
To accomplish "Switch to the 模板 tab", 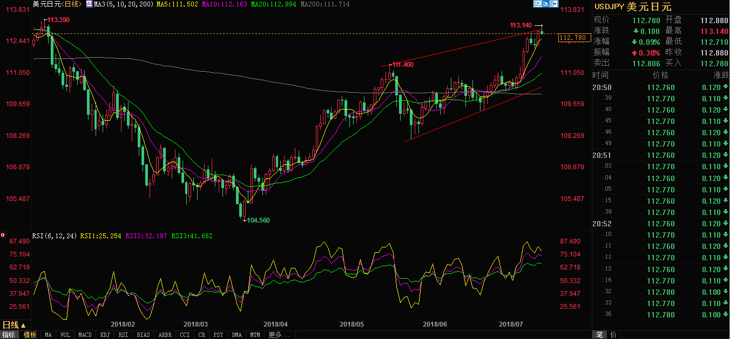I will point(30,335).
